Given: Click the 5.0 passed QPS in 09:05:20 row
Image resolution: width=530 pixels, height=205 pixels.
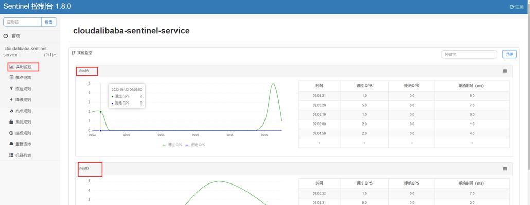Looking at the screenshot, I should [364, 106].
